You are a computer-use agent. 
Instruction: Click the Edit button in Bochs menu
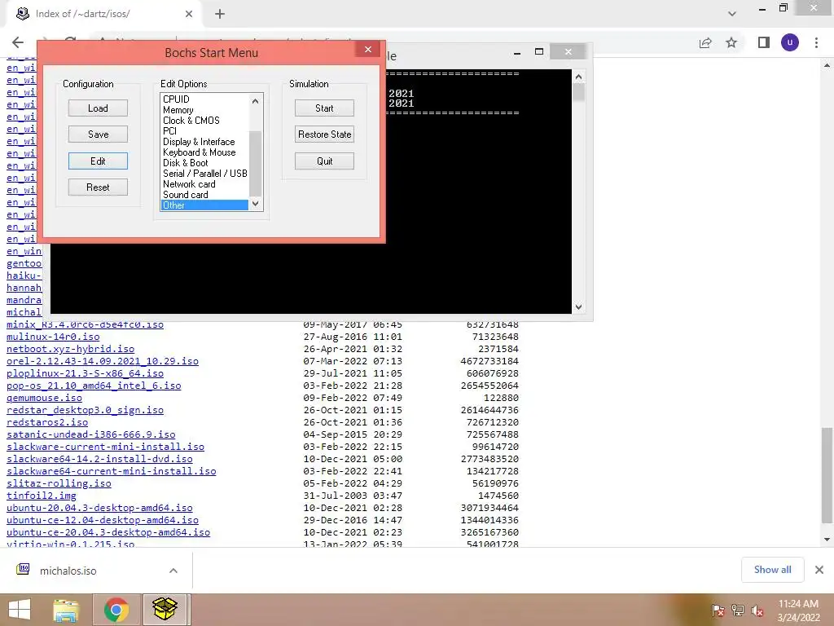(98, 161)
